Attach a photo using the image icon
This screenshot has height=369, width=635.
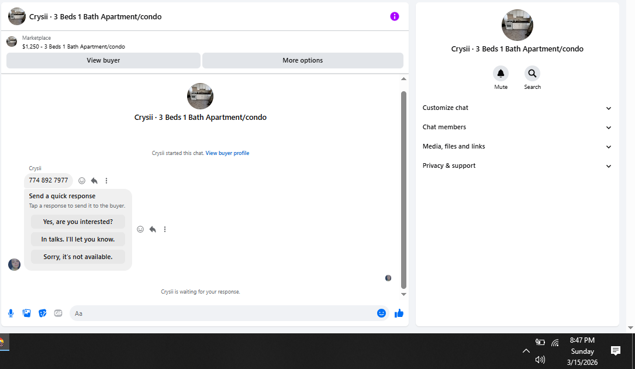(27, 313)
